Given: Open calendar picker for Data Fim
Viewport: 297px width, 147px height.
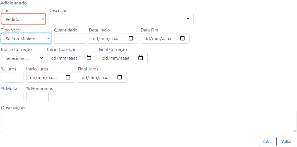Looking at the screenshot, I should coord(182,38).
